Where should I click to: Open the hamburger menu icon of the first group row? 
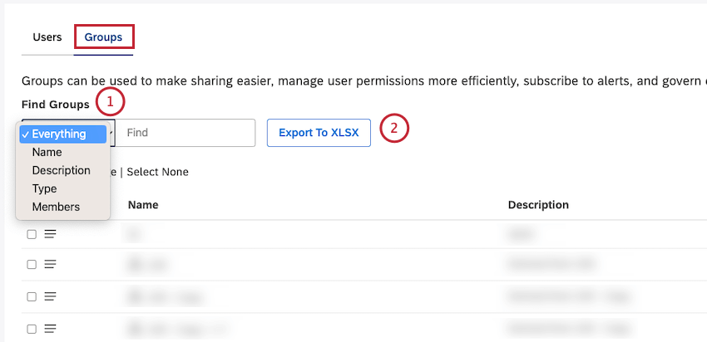point(50,234)
